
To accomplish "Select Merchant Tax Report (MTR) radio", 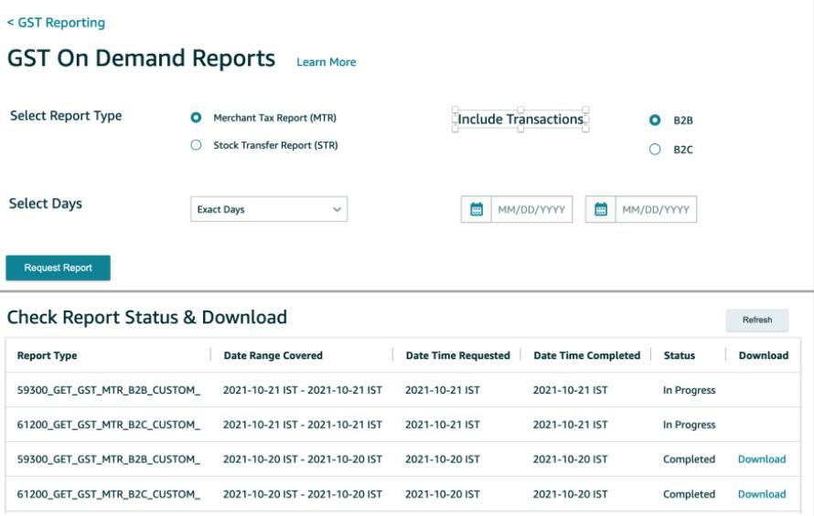I will 196,118.
